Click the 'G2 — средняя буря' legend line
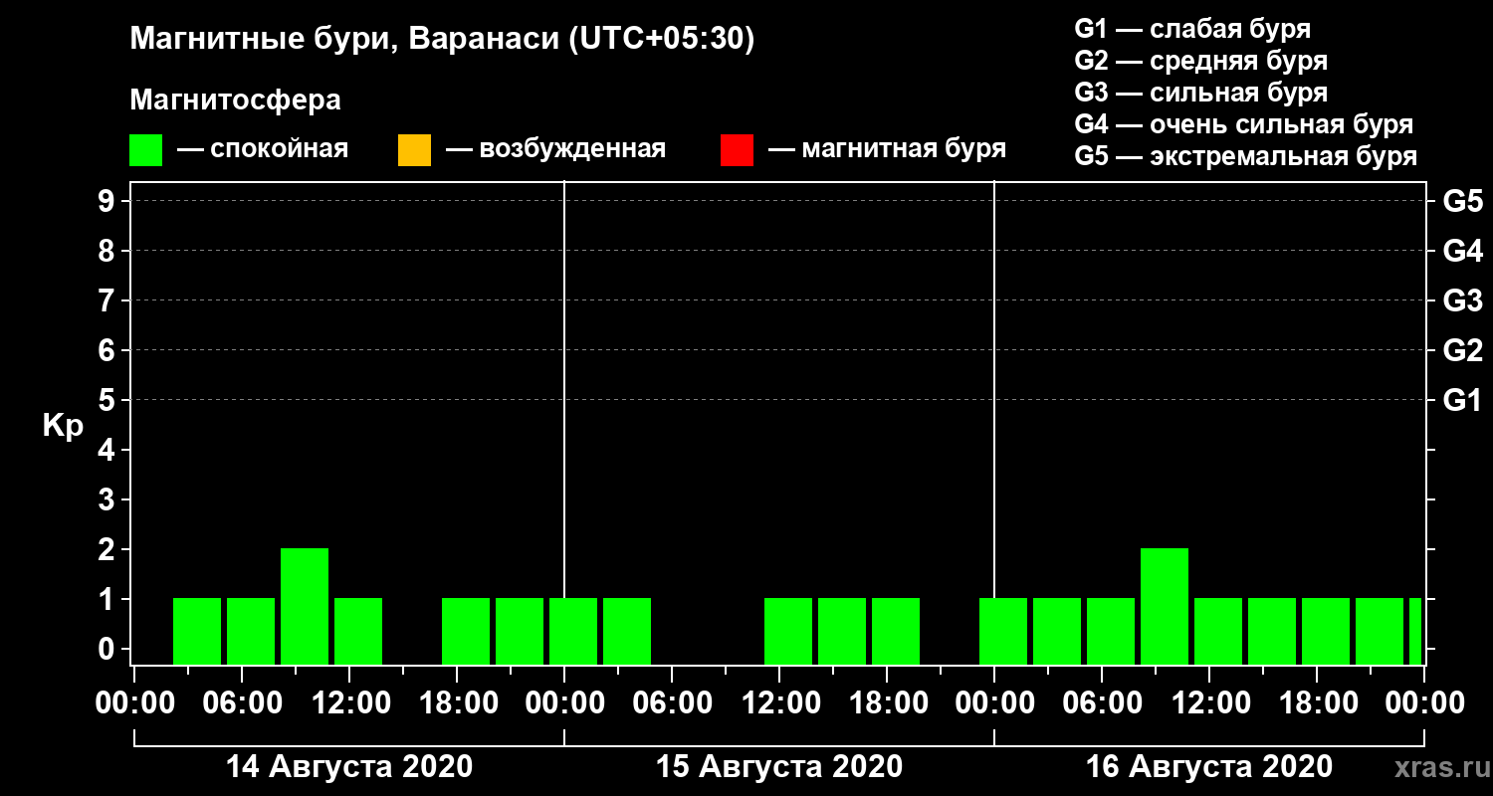 pos(1200,61)
